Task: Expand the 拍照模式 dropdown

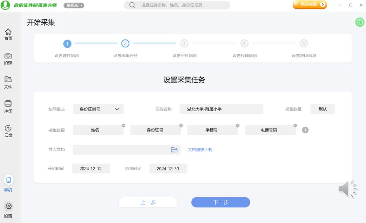Action: point(98,109)
